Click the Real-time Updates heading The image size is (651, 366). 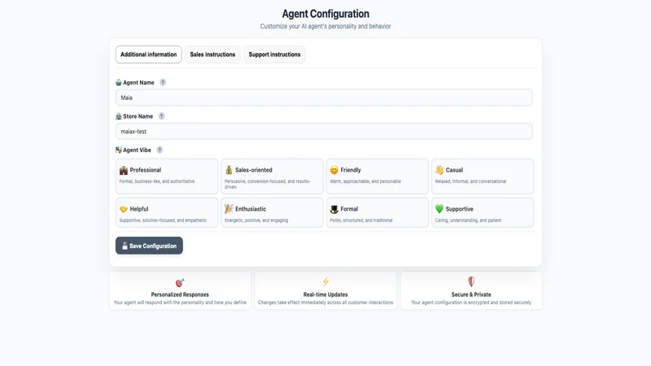[325, 294]
